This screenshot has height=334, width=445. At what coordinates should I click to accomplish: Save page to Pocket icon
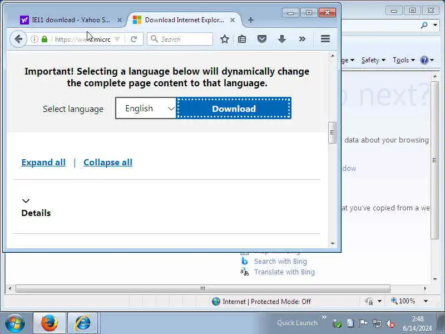point(261,39)
